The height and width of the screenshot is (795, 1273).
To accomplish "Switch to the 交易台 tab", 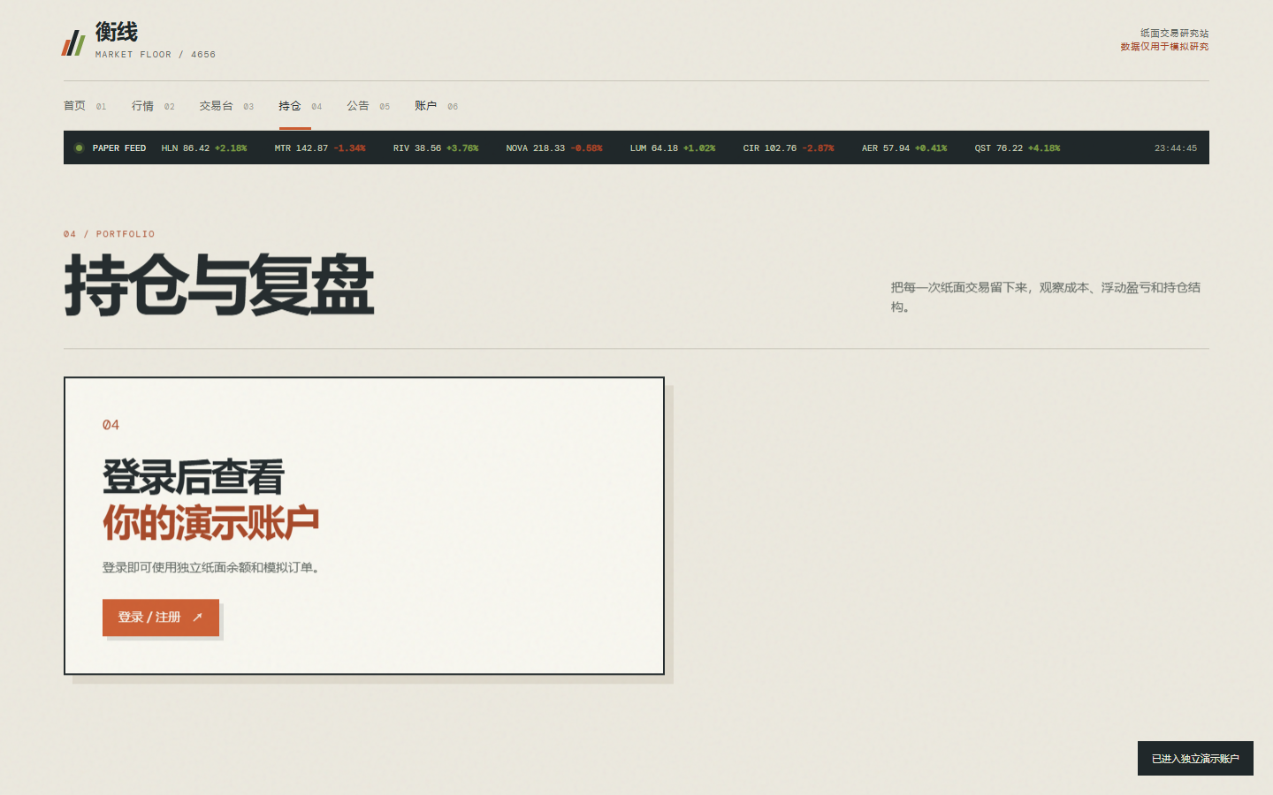I will [x=226, y=106].
